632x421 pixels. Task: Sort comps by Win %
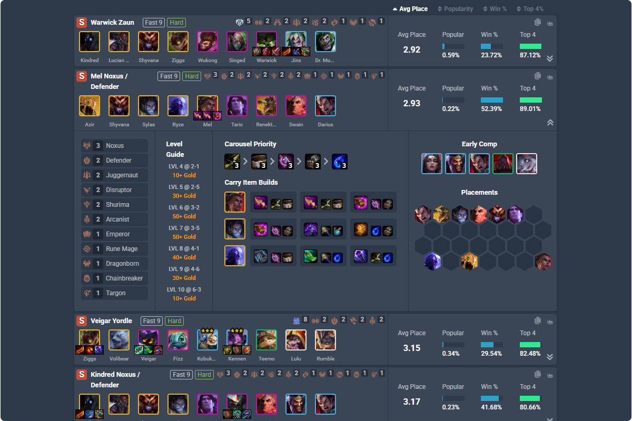point(496,9)
